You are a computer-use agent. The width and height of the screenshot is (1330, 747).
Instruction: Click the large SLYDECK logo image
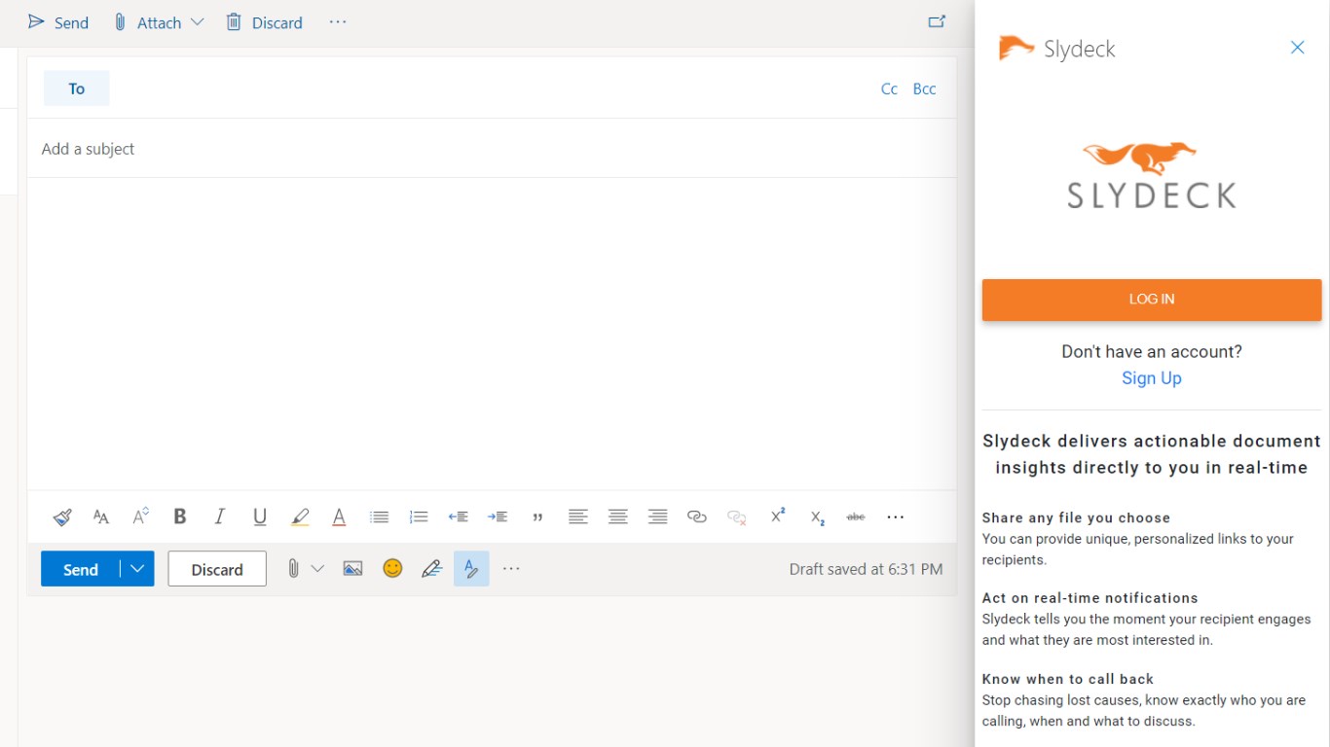click(x=1152, y=176)
